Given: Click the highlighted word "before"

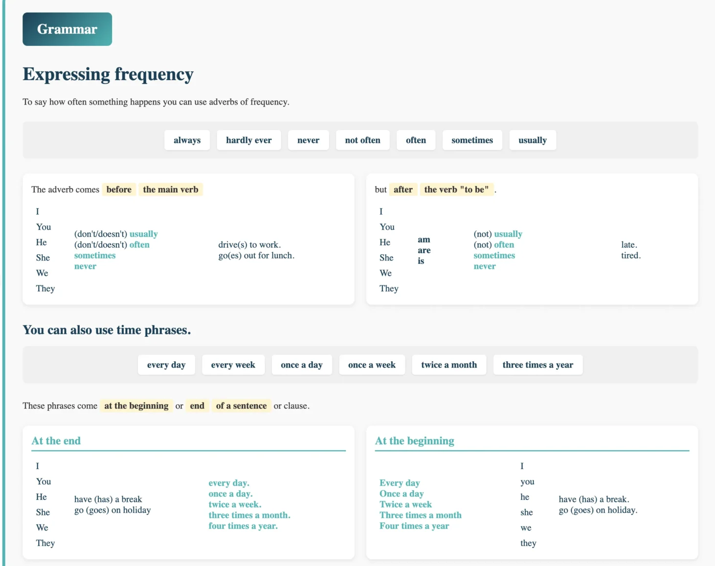Looking at the screenshot, I should click(x=119, y=190).
